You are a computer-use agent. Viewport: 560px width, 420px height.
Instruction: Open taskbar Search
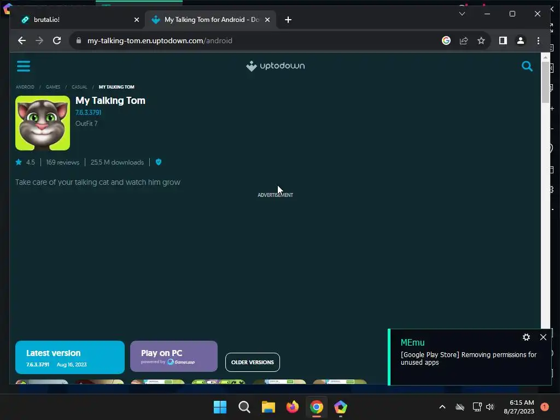click(244, 407)
